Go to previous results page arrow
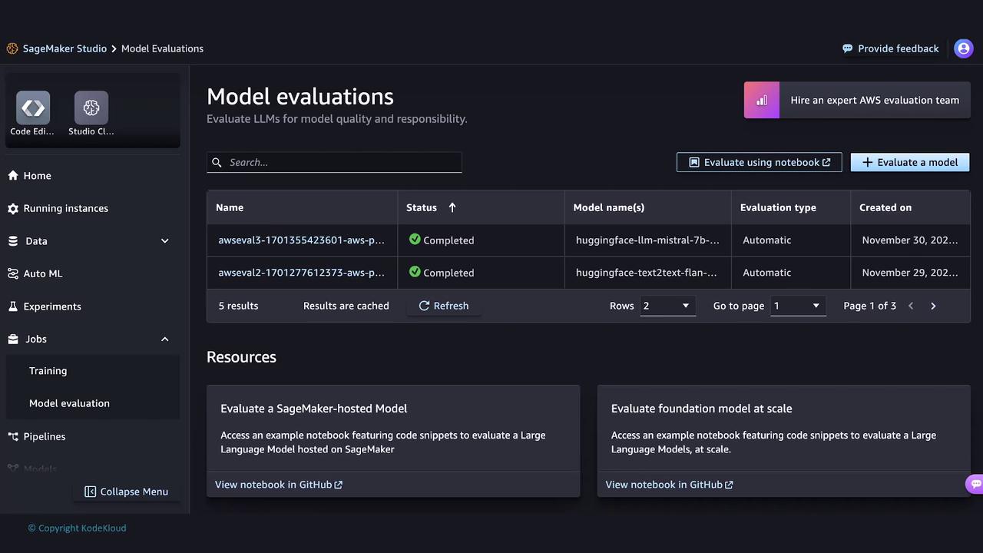The height and width of the screenshot is (553, 983). pos(911,306)
